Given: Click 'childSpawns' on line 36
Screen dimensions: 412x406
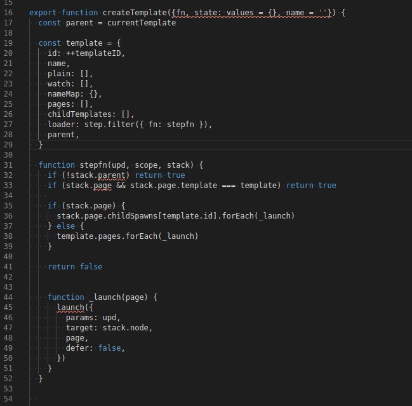Looking at the screenshot, I should pyautogui.click(x=132, y=216).
